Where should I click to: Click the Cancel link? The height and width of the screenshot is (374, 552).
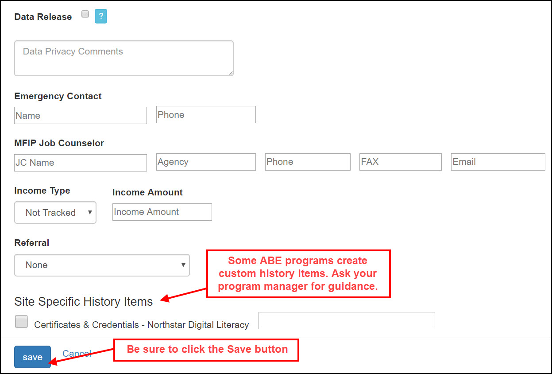[x=77, y=353]
